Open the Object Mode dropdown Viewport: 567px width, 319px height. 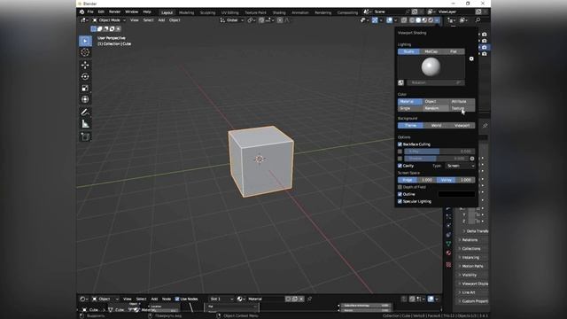[x=109, y=20]
